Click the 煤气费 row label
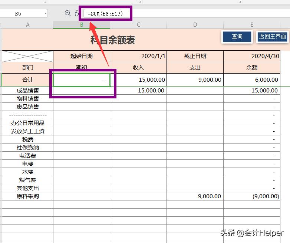Image resolution: width=290 pixels, height=243 pixels. (27, 180)
